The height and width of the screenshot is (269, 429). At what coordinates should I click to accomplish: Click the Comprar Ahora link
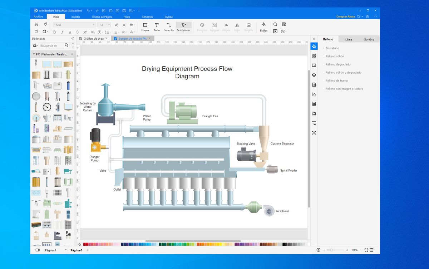(345, 16)
